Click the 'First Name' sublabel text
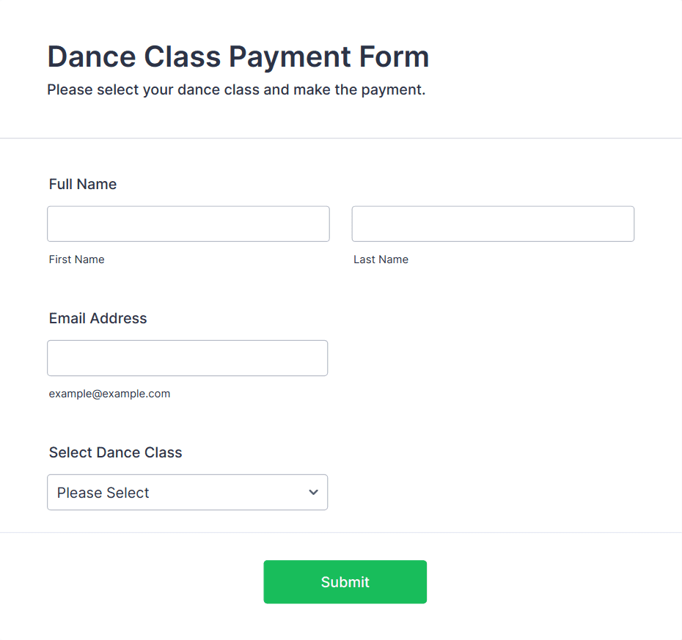Image resolution: width=682 pixels, height=640 pixels. coord(76,260)
